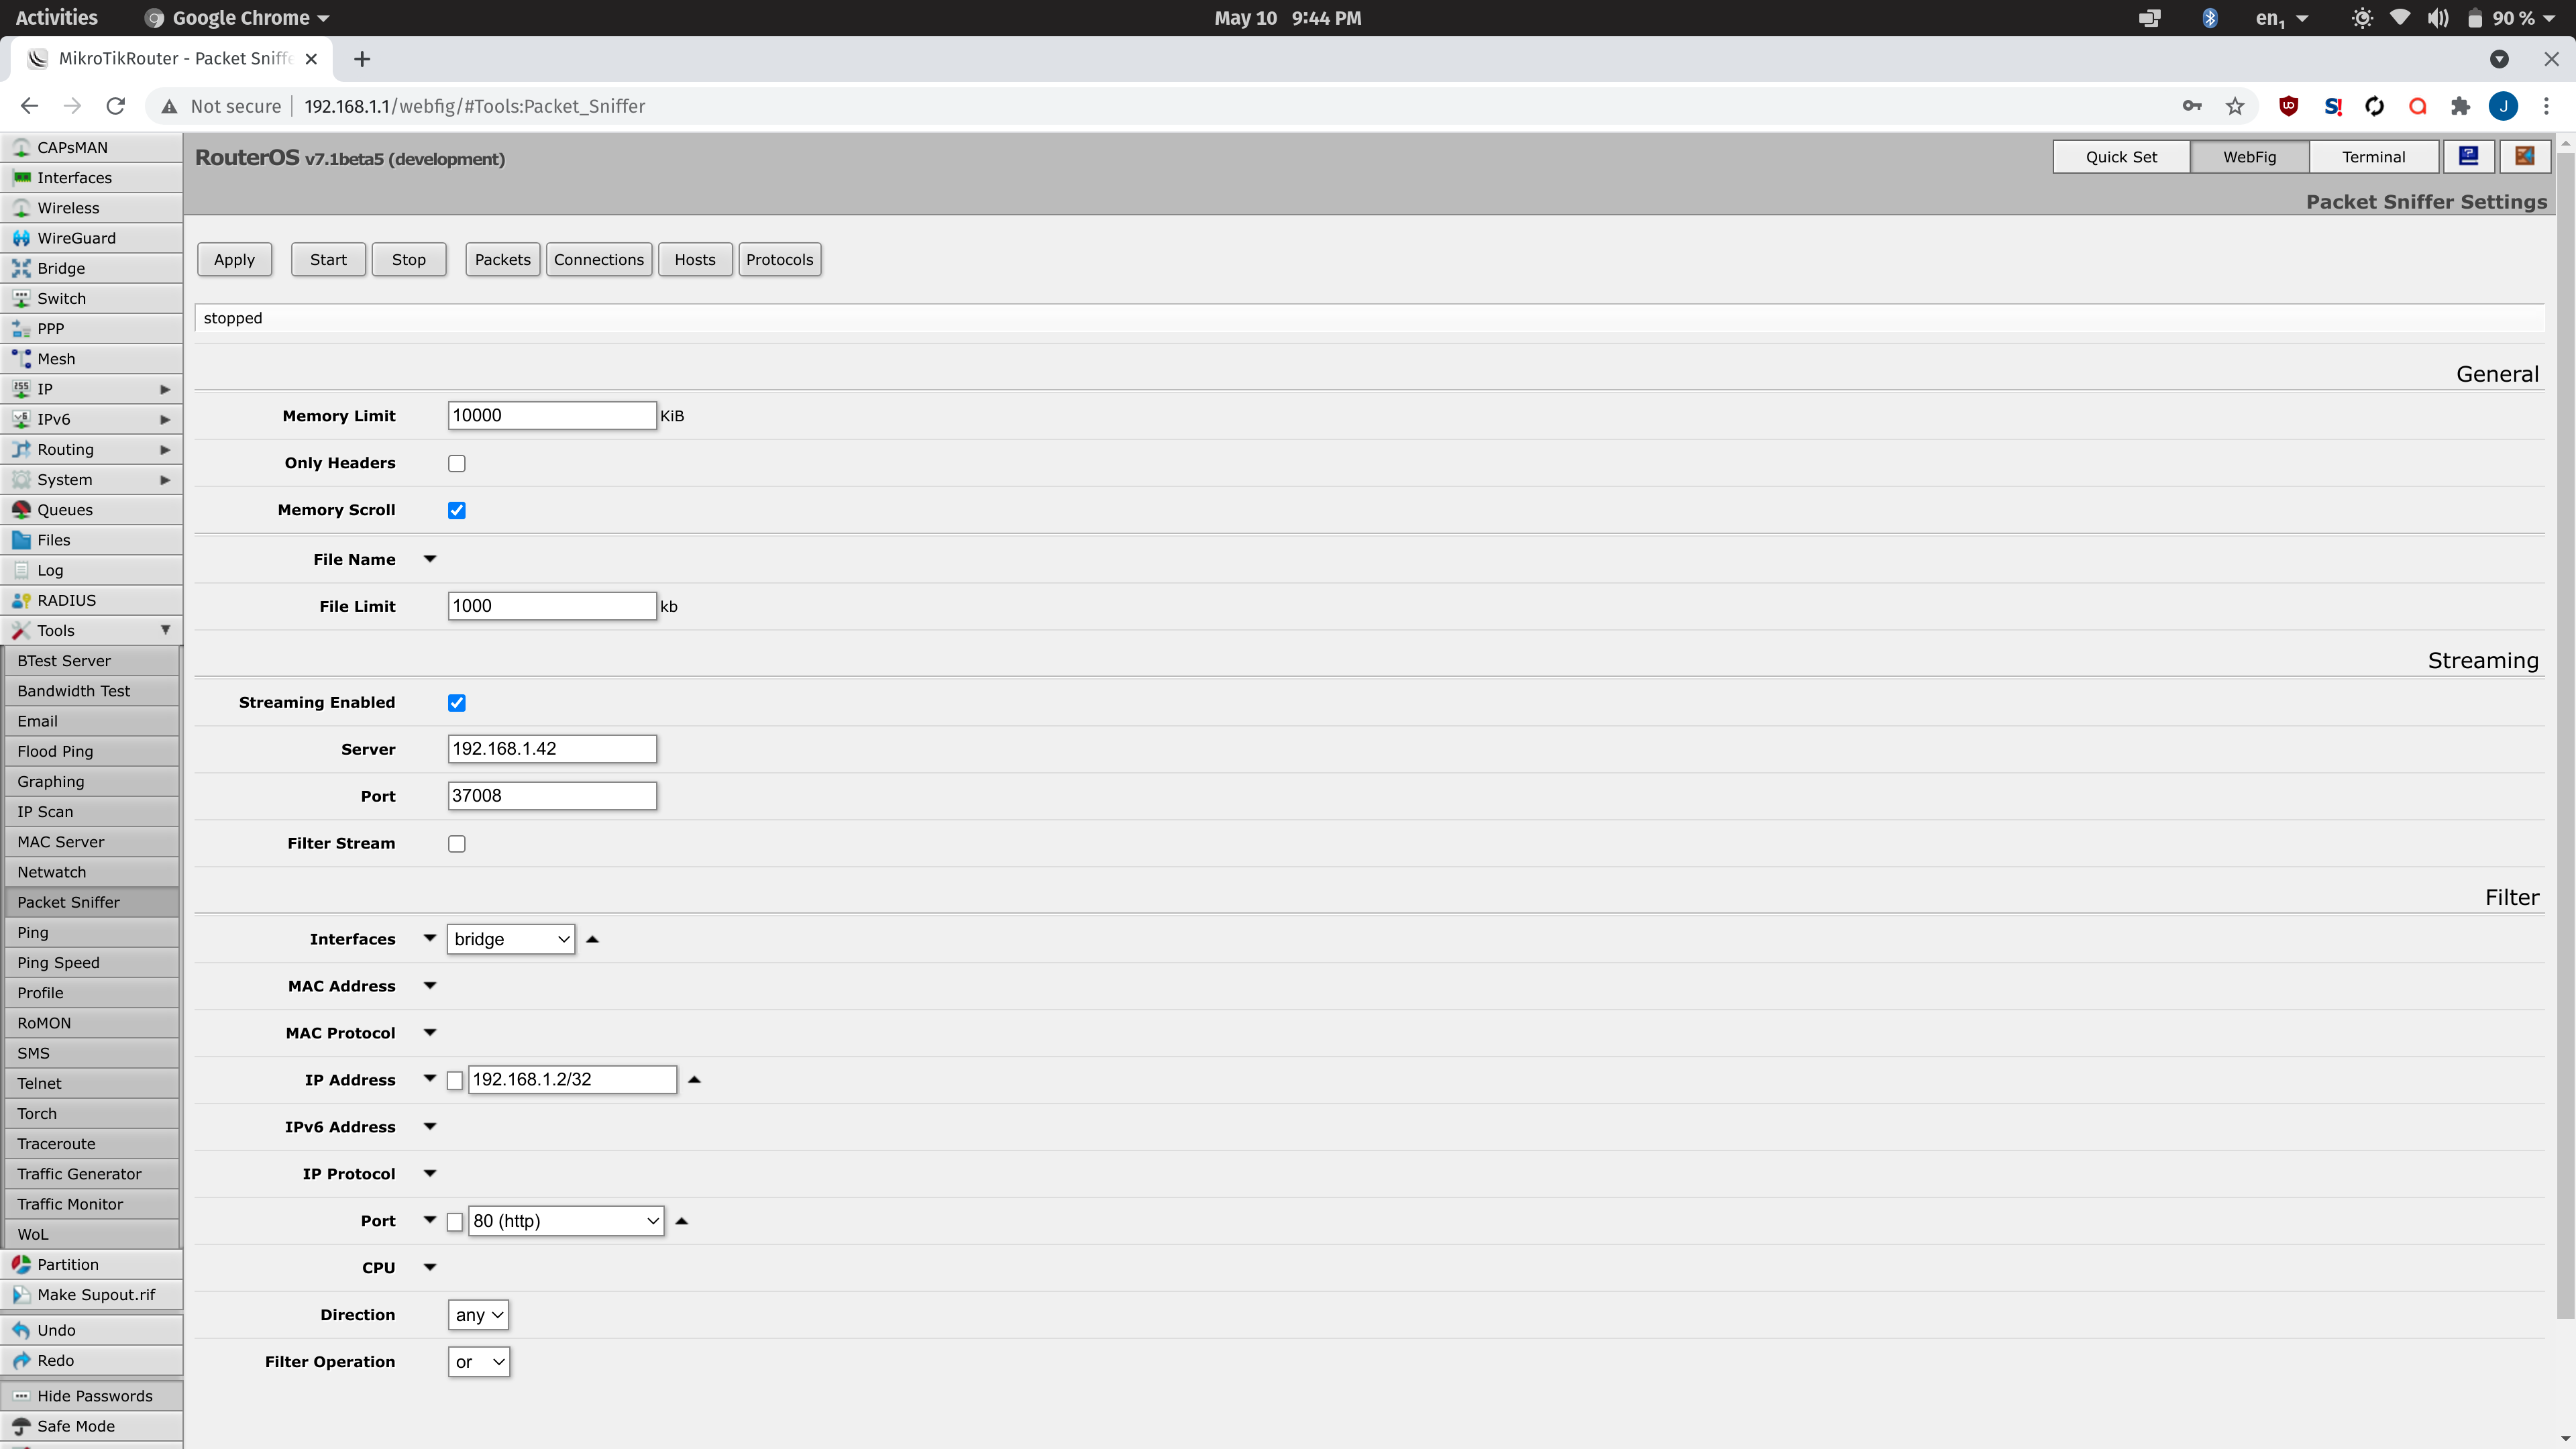
Task: Enable the Streaming Enabled checkbox
Action: 456,702
